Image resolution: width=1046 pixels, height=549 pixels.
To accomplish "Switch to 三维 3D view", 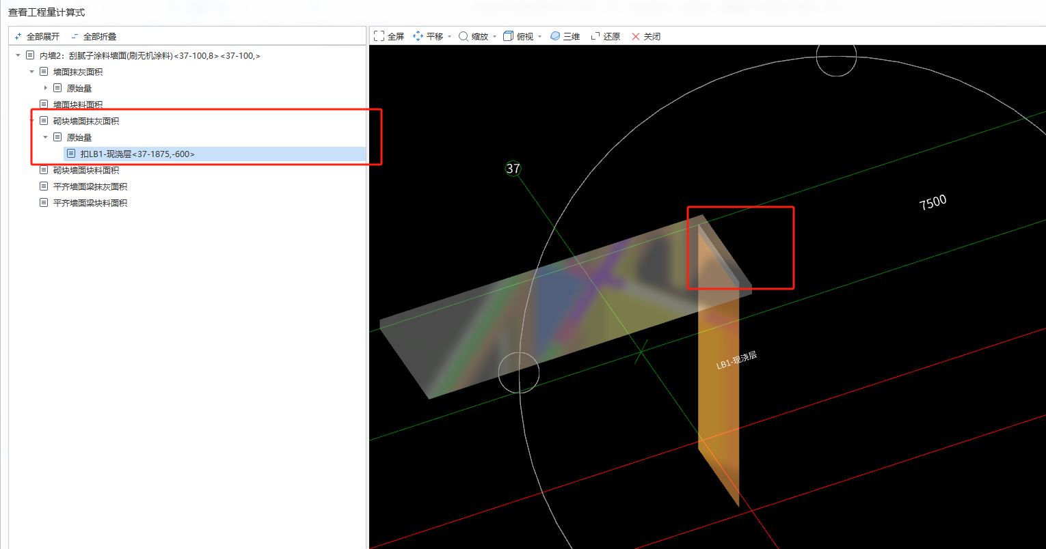I will pos(565,36).
